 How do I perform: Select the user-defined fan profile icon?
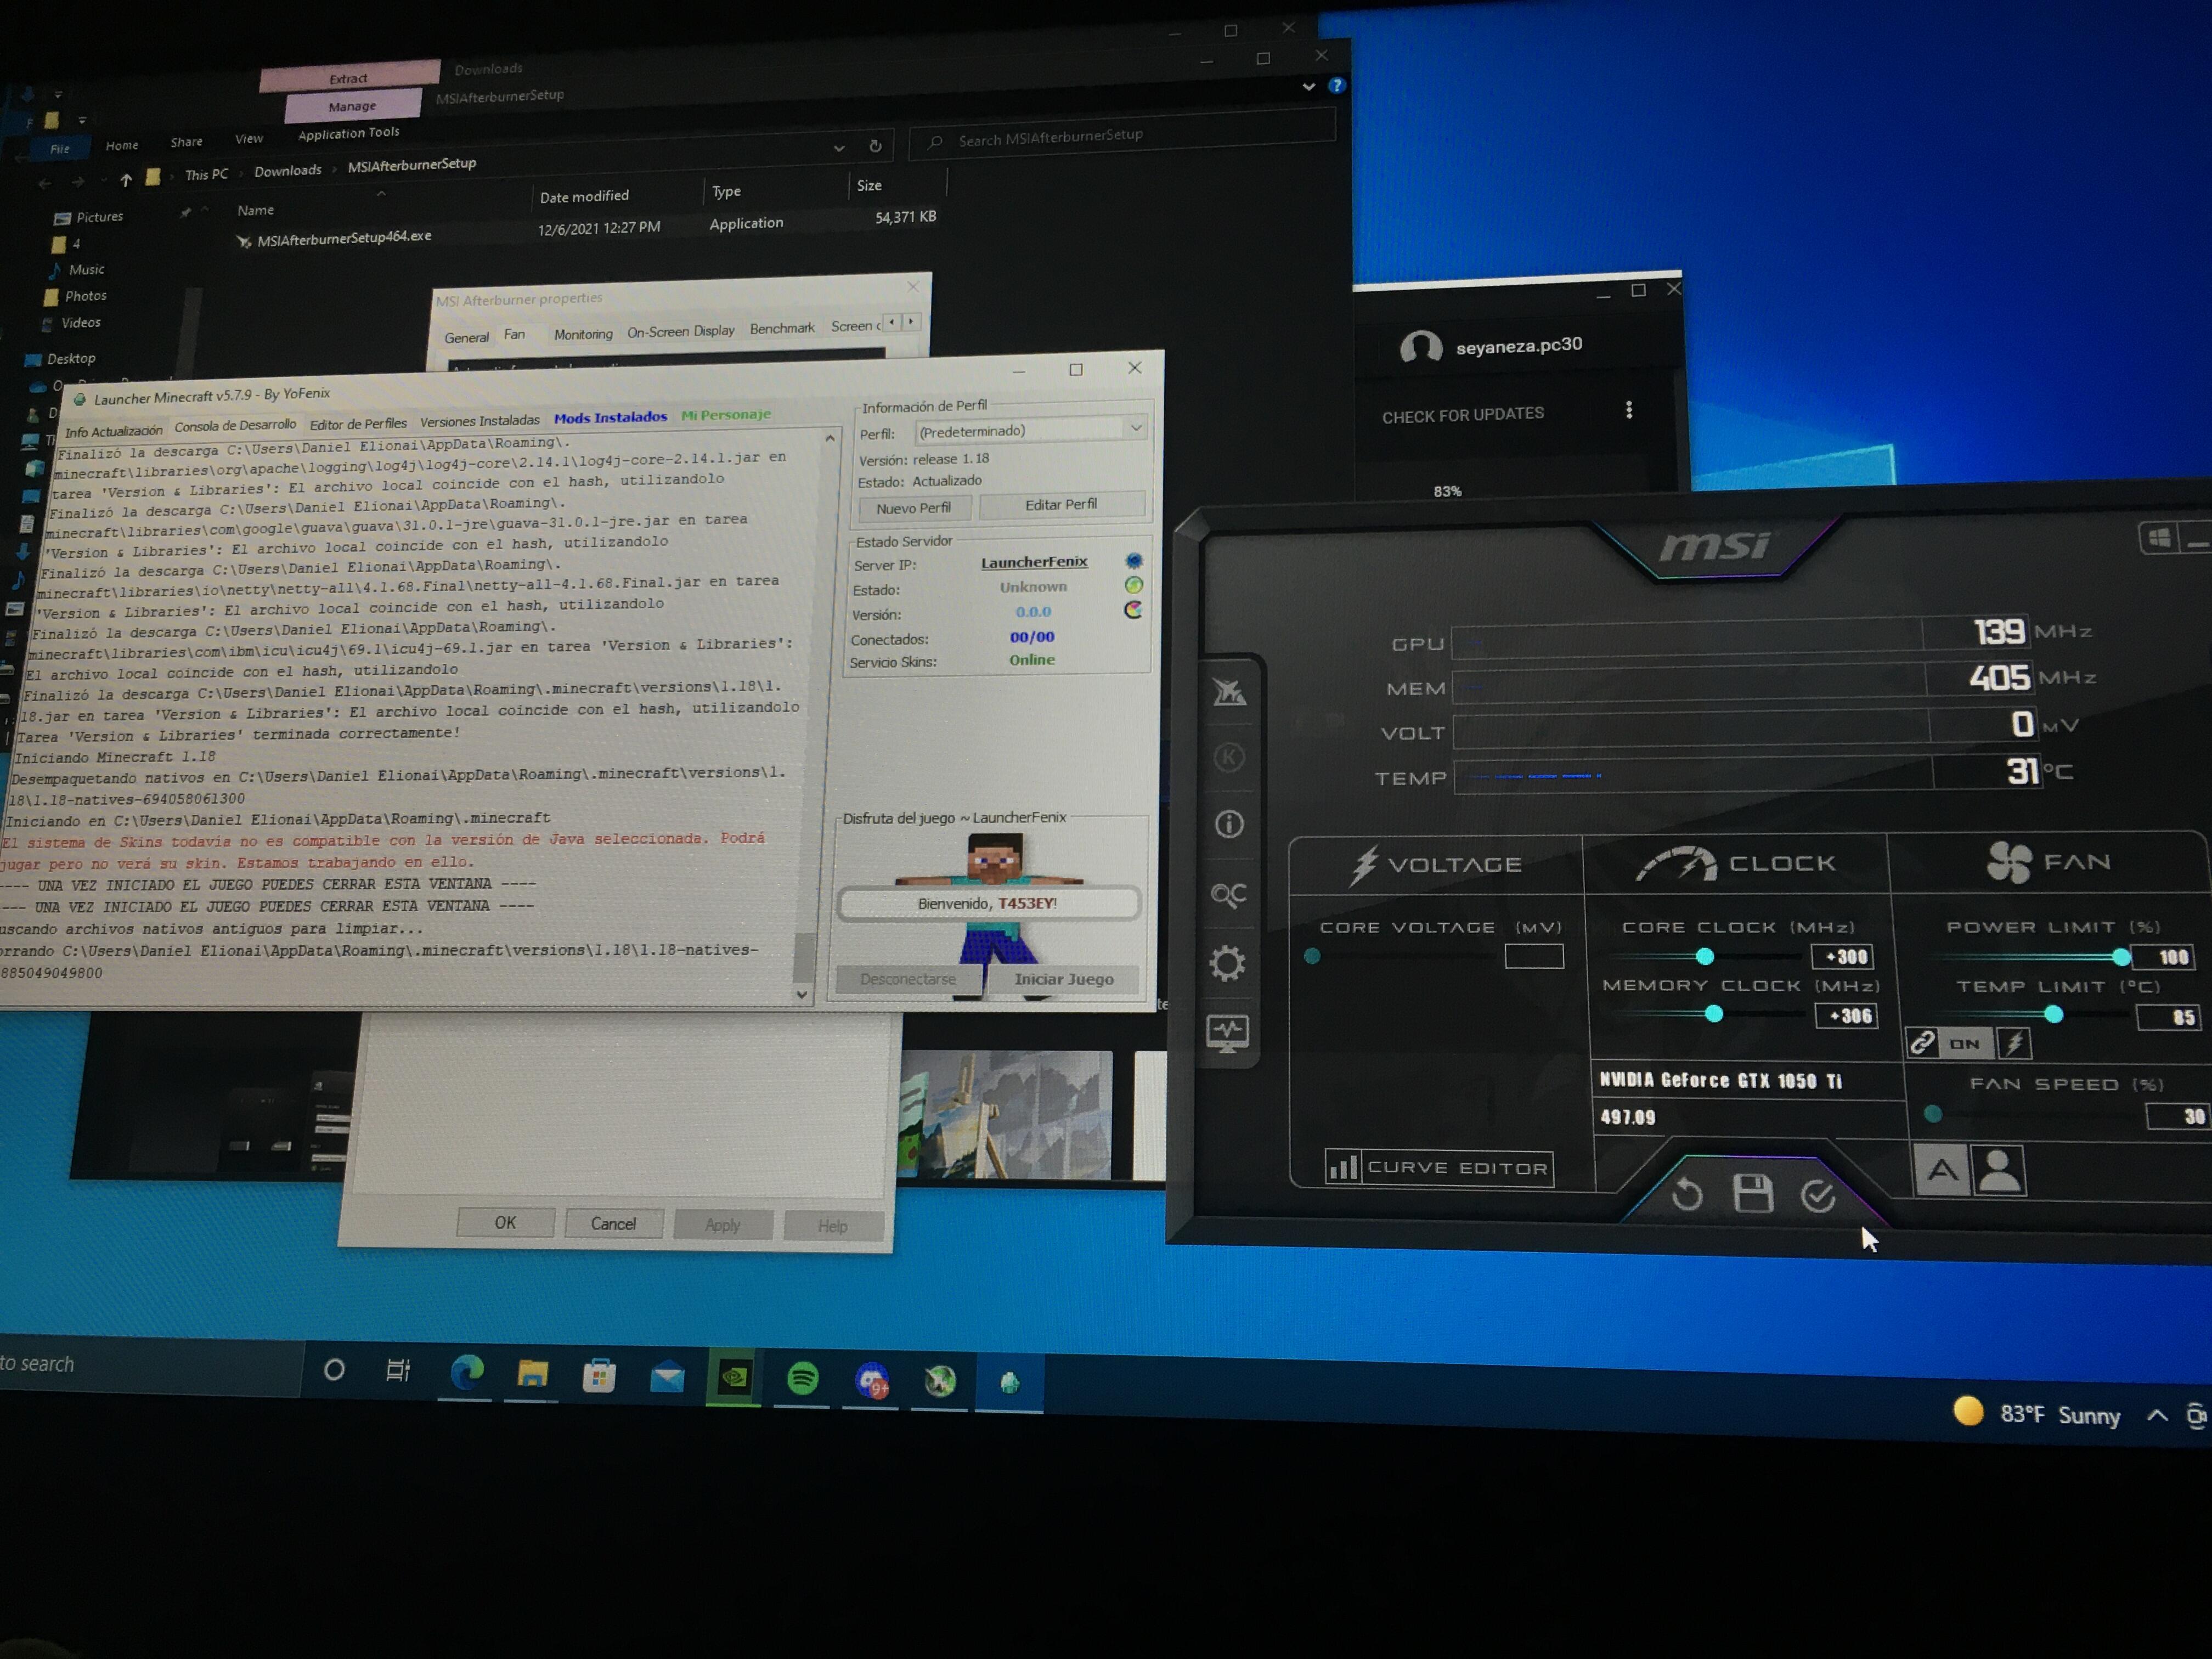pyautogui.click(x=1999, y=1170)
